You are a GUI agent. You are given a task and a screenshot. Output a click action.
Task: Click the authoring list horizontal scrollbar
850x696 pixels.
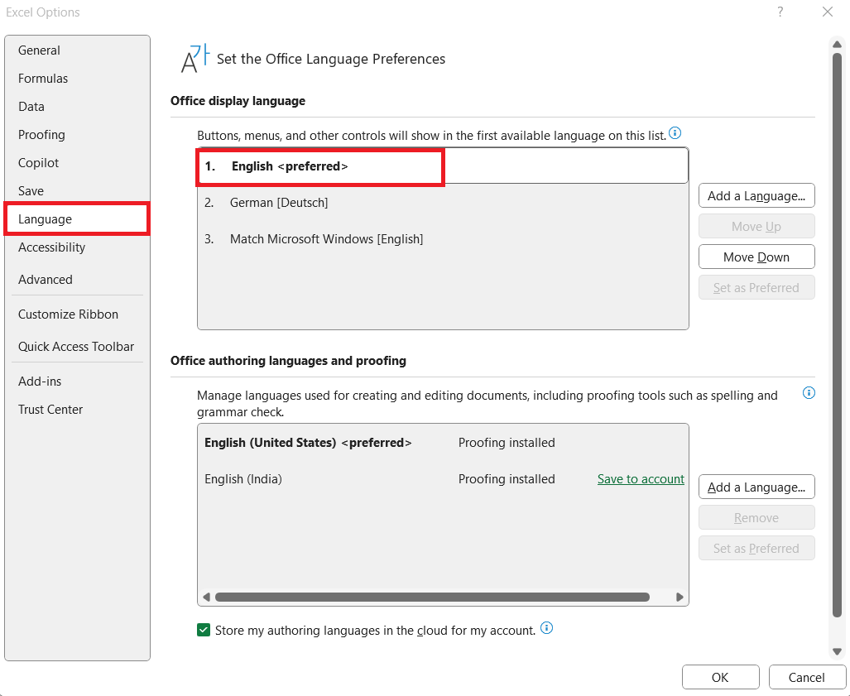[432, 597]
